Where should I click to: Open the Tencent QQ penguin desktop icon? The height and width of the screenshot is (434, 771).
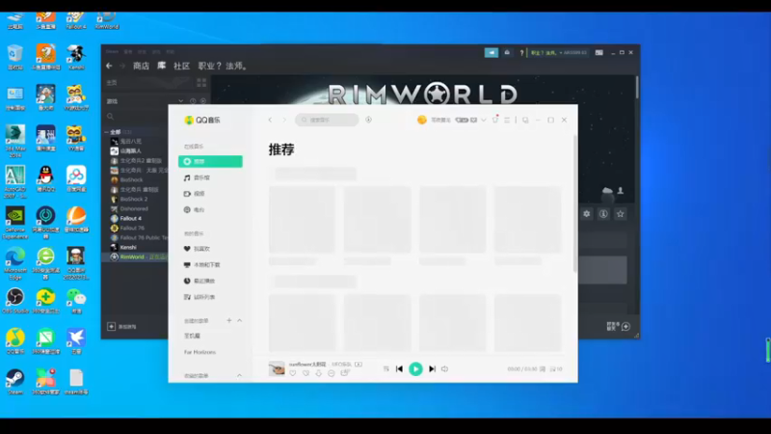click(45, 178)
